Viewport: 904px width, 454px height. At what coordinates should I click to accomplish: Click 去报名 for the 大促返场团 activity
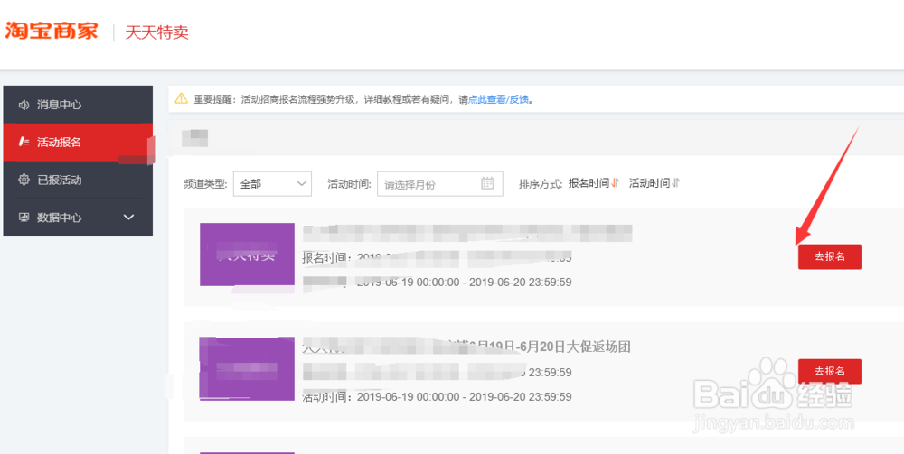(x=830, y=371)
